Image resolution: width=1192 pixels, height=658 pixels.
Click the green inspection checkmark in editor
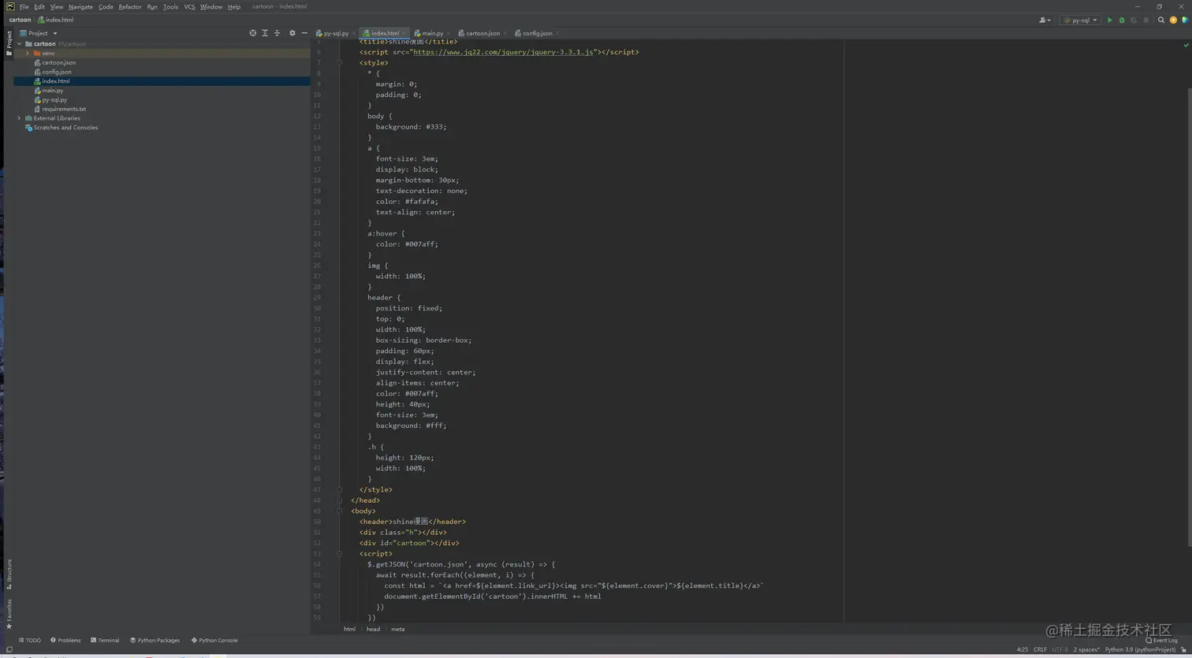click(1186, 45)
